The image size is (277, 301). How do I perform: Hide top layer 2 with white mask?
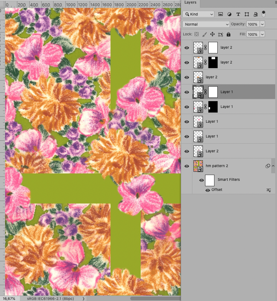pos(187,48)
